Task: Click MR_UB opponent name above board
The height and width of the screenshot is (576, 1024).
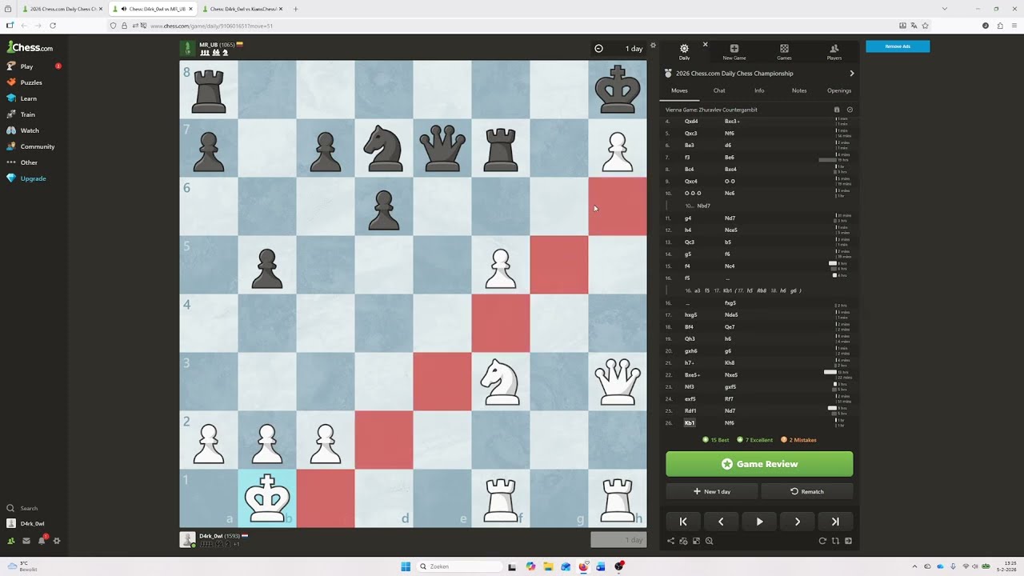Action: pos(208,45)
